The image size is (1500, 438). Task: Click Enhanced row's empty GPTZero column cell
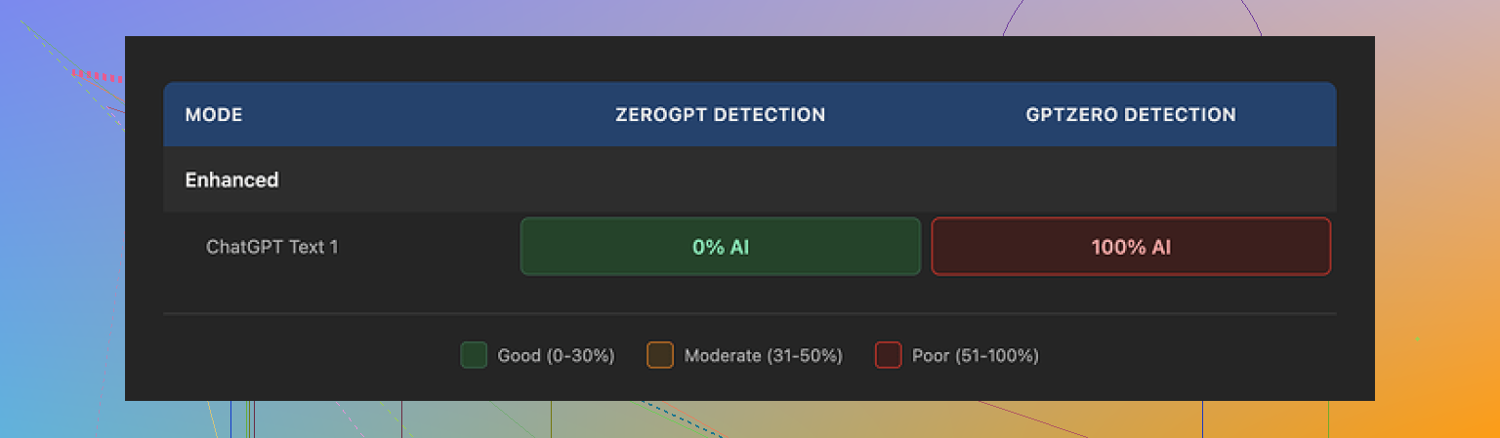tap(1131, 180)
